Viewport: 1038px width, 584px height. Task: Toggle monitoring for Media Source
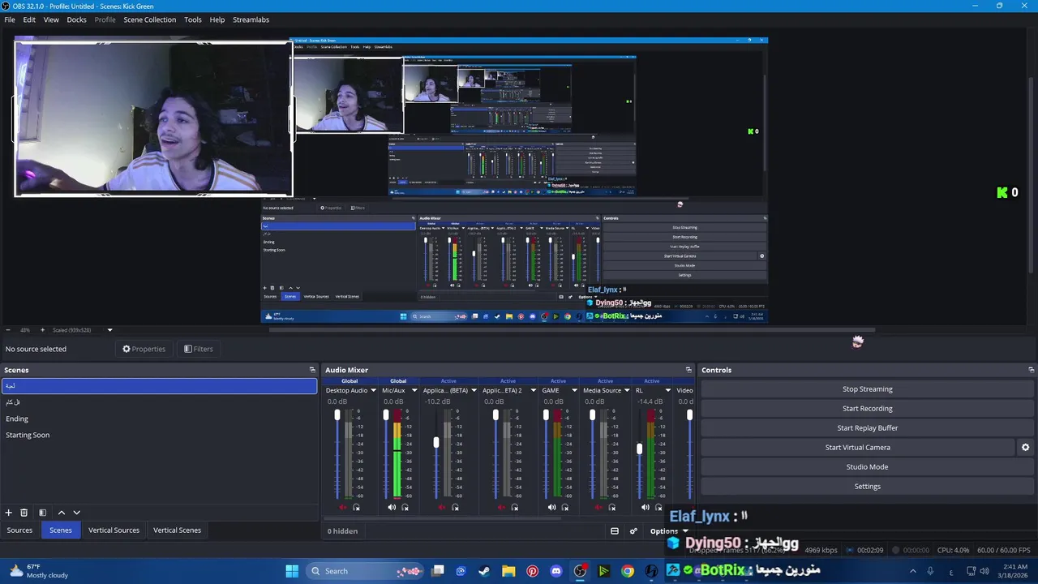pos(612,508)
